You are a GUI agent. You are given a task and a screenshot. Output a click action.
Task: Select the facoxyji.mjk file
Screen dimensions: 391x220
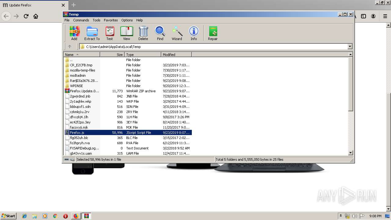(128, 127)
